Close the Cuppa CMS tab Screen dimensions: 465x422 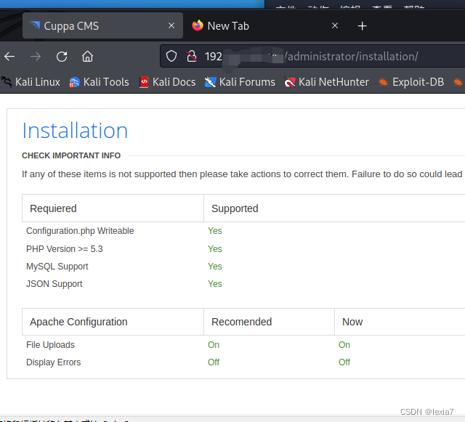click(171, 26)
